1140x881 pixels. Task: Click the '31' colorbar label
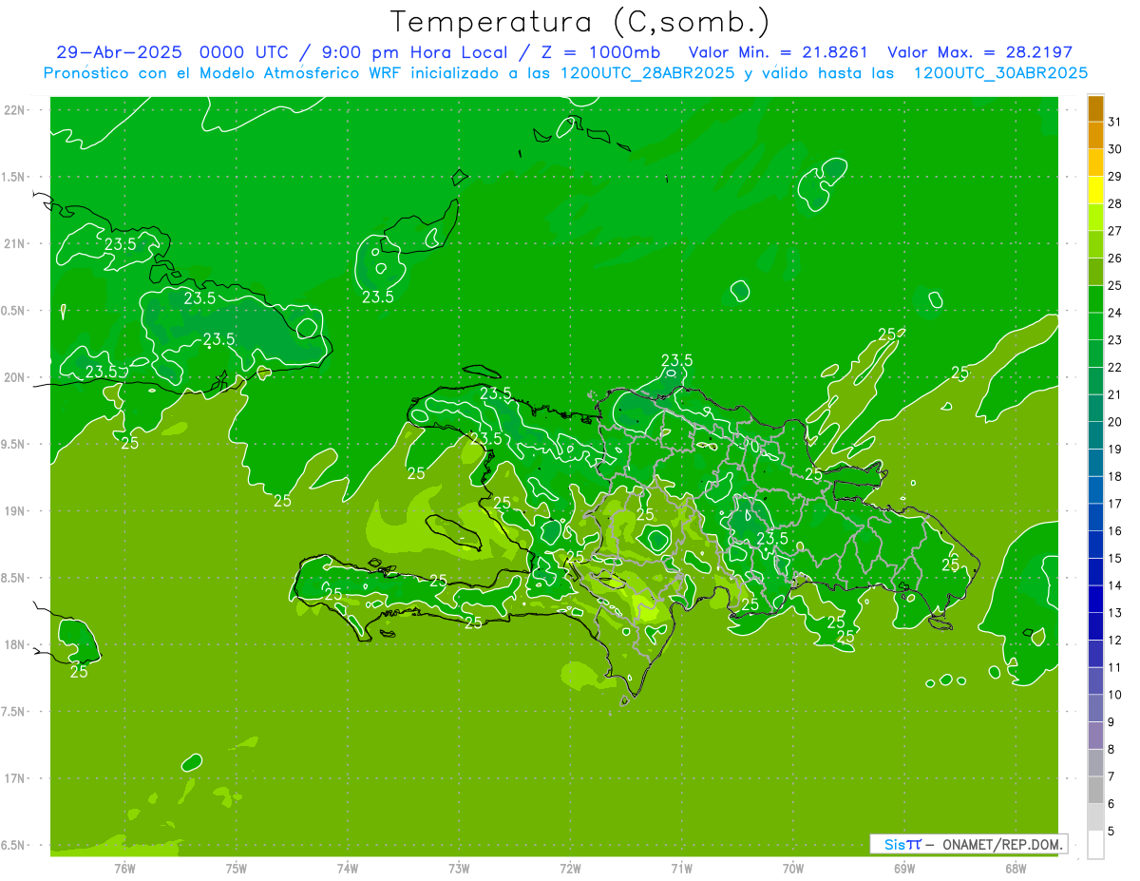tap(1114, 122)
